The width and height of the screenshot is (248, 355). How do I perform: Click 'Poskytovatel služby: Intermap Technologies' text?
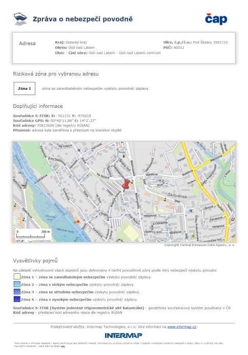(x=93, y=327)
